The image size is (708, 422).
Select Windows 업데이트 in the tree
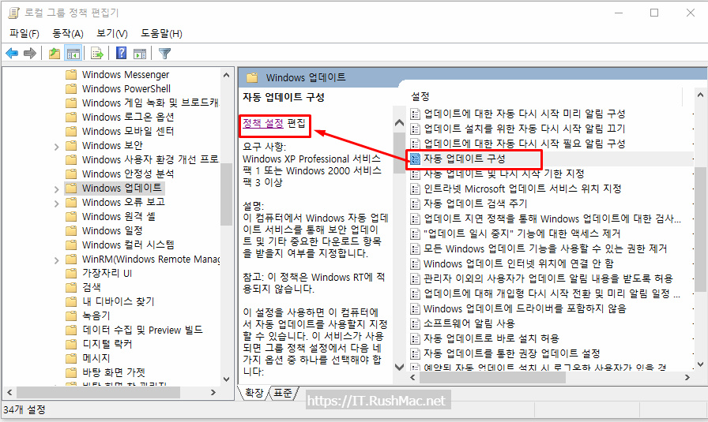[x=122, y=188]
